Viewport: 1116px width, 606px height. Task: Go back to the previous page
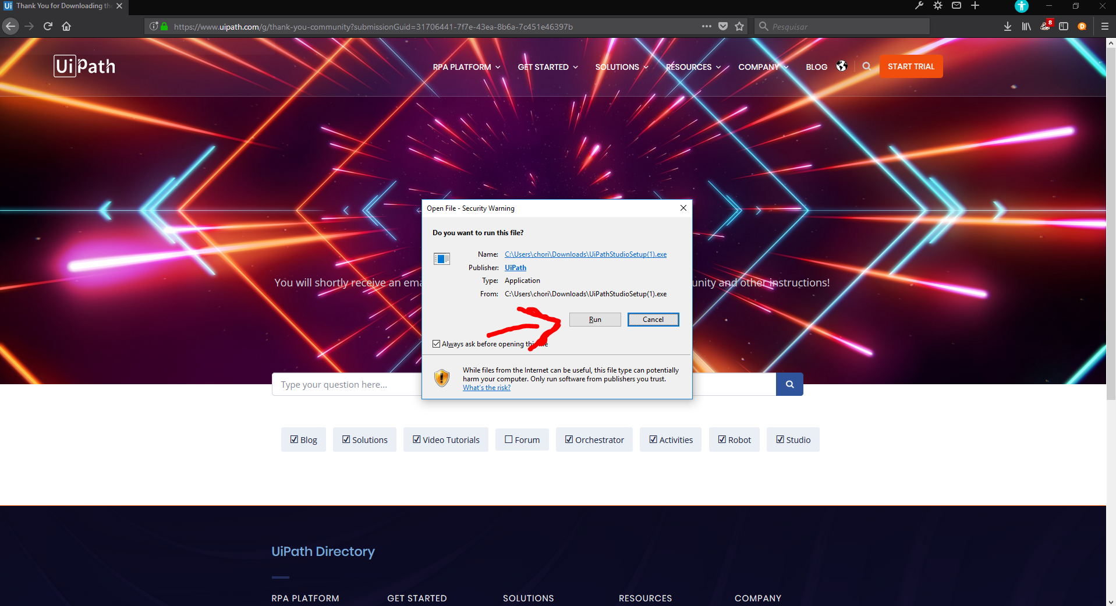click(10, 26)
